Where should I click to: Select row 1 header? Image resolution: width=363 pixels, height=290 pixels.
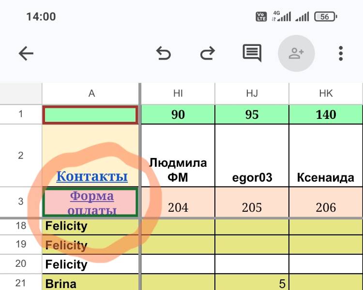pyautogui.click(x=21, y=114)
